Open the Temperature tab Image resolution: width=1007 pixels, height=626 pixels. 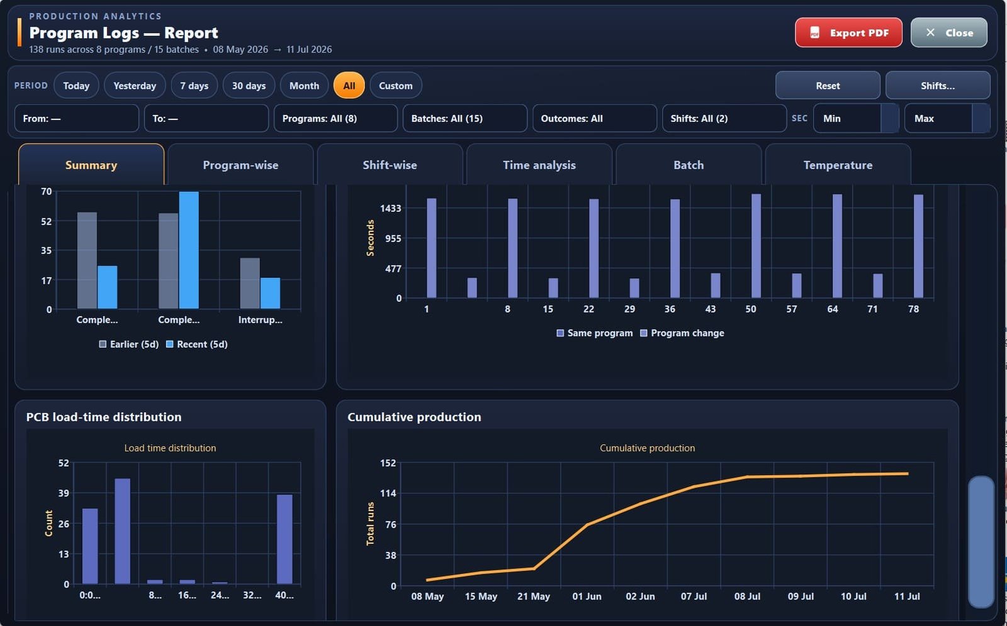tap(838, 165)
